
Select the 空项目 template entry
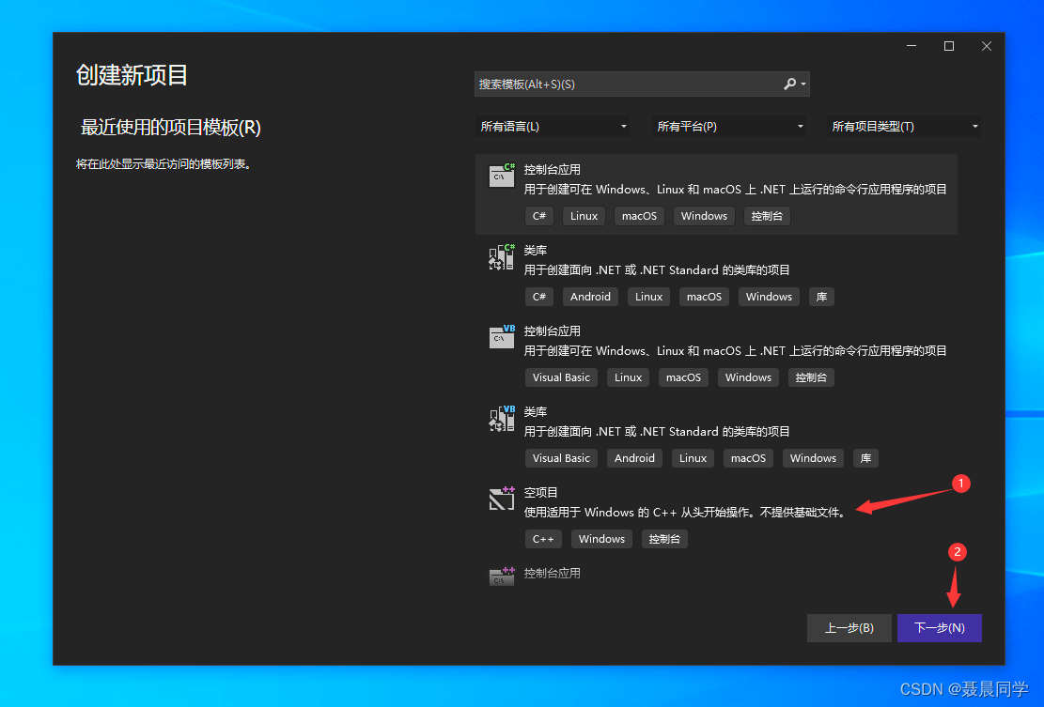pyautogui.click(x=658, y=500)
